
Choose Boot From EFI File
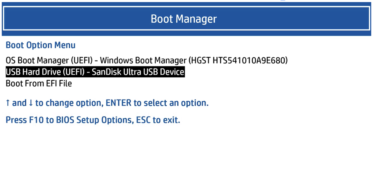(x=38, y=84)
